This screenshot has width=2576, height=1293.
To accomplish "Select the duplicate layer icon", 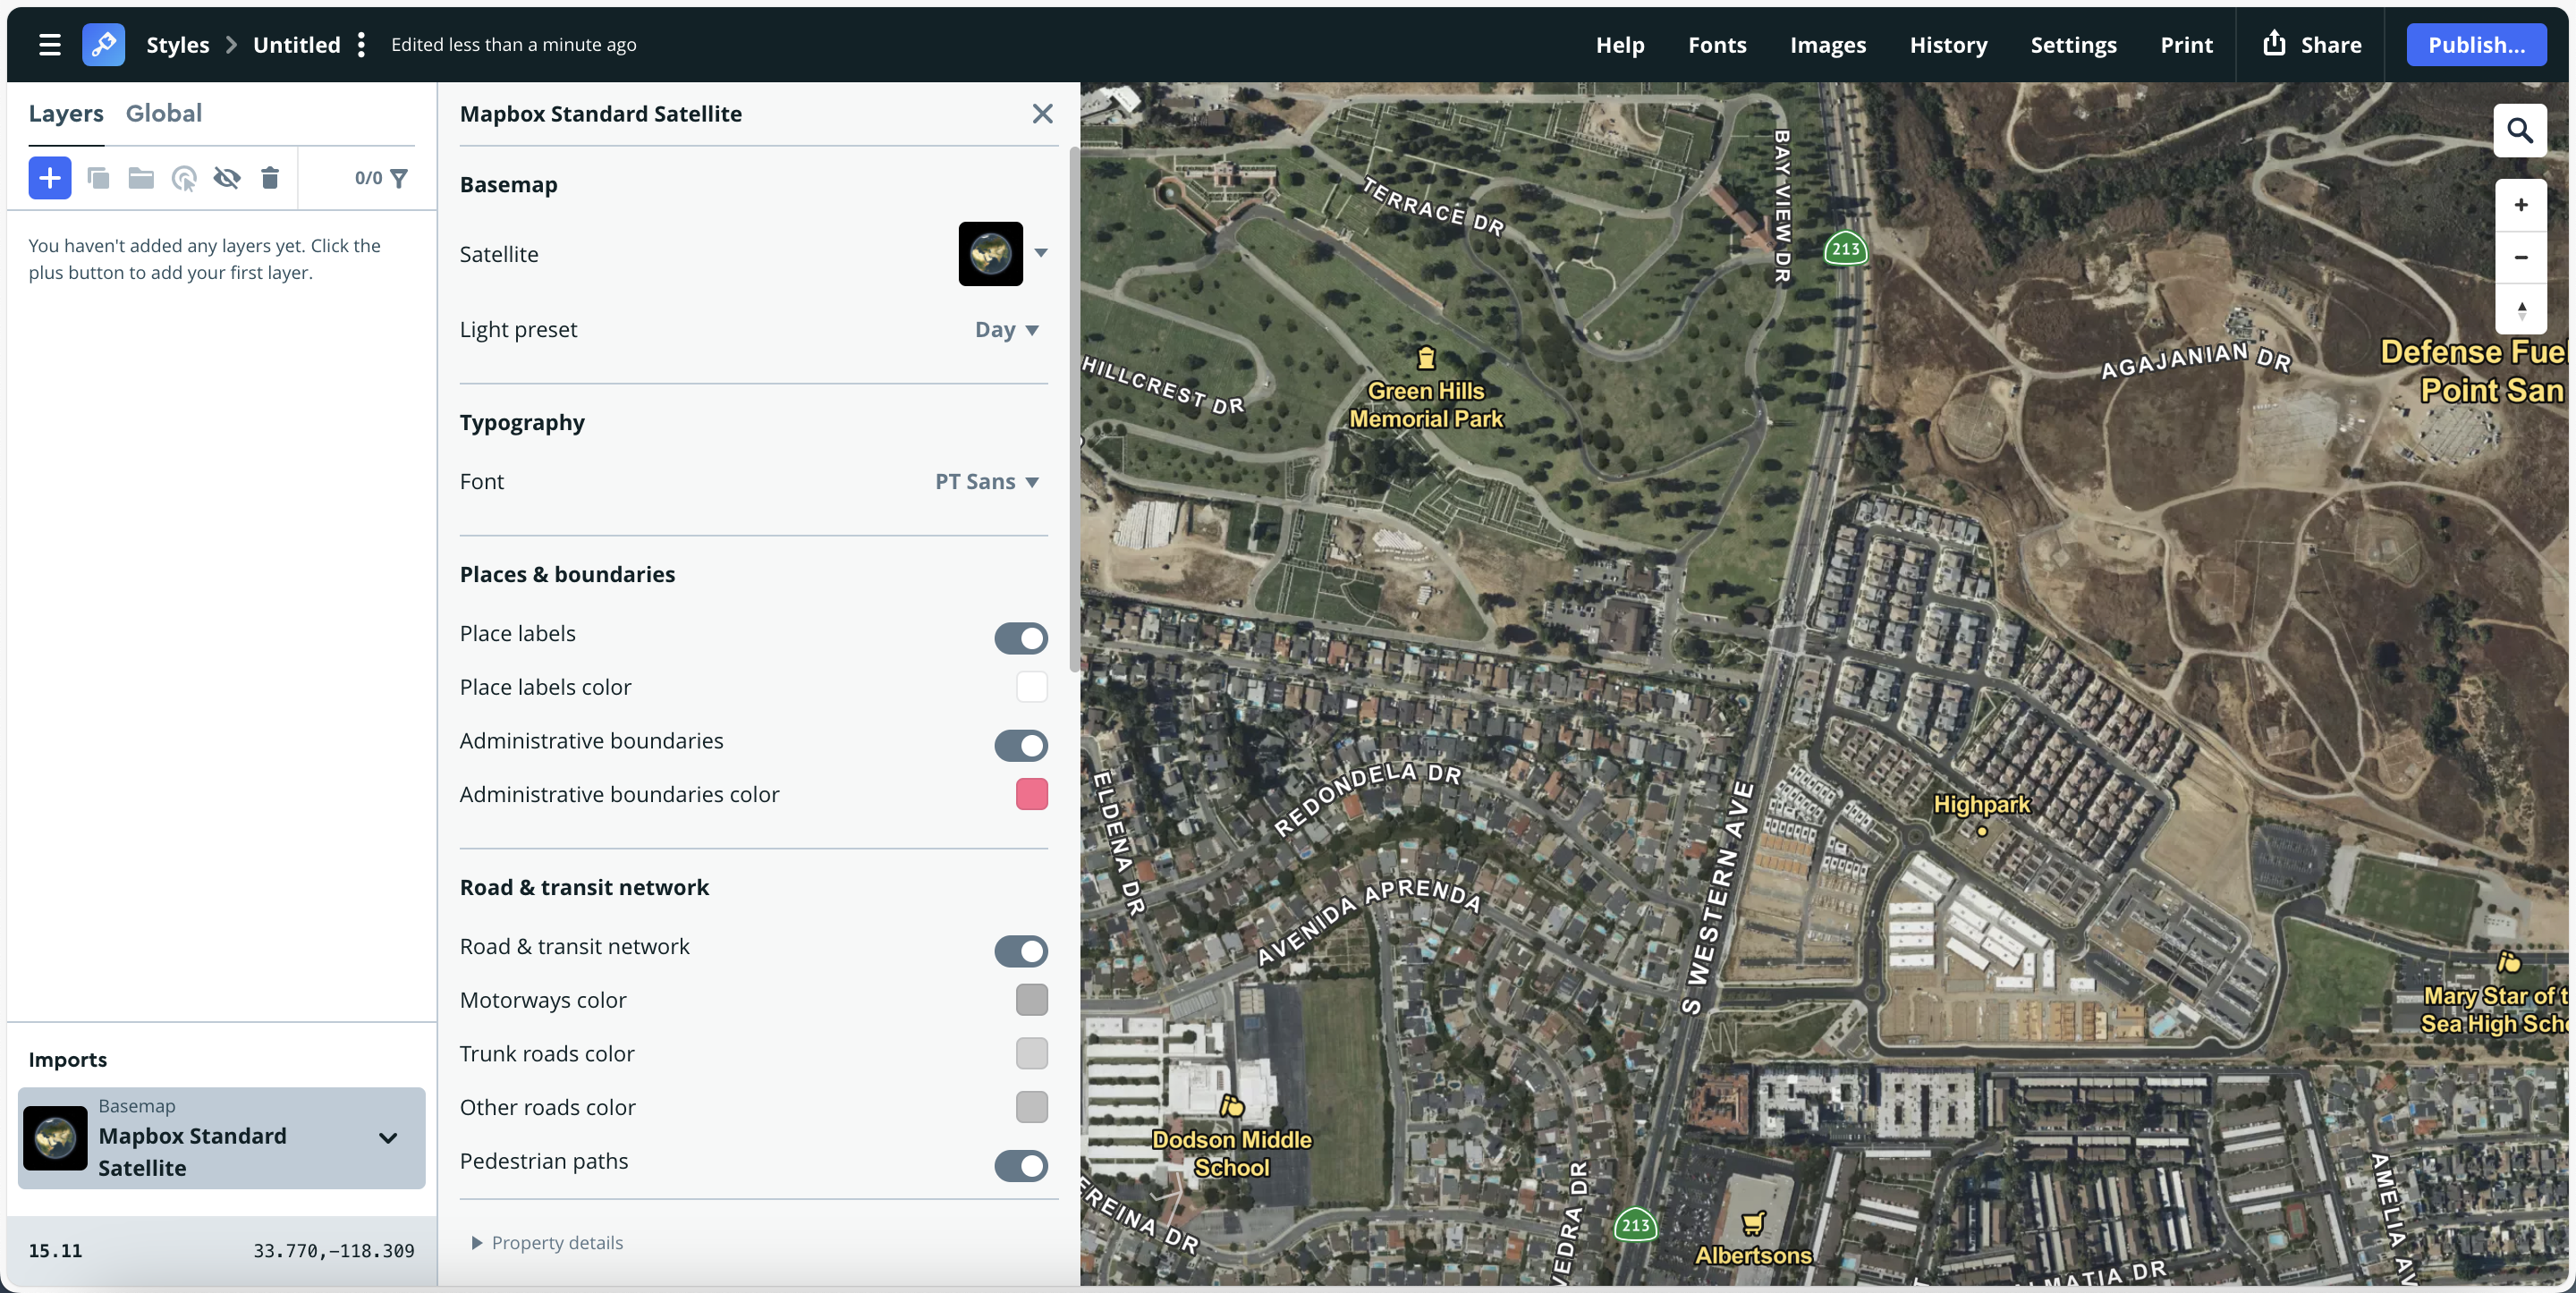I will pos(97,178).
